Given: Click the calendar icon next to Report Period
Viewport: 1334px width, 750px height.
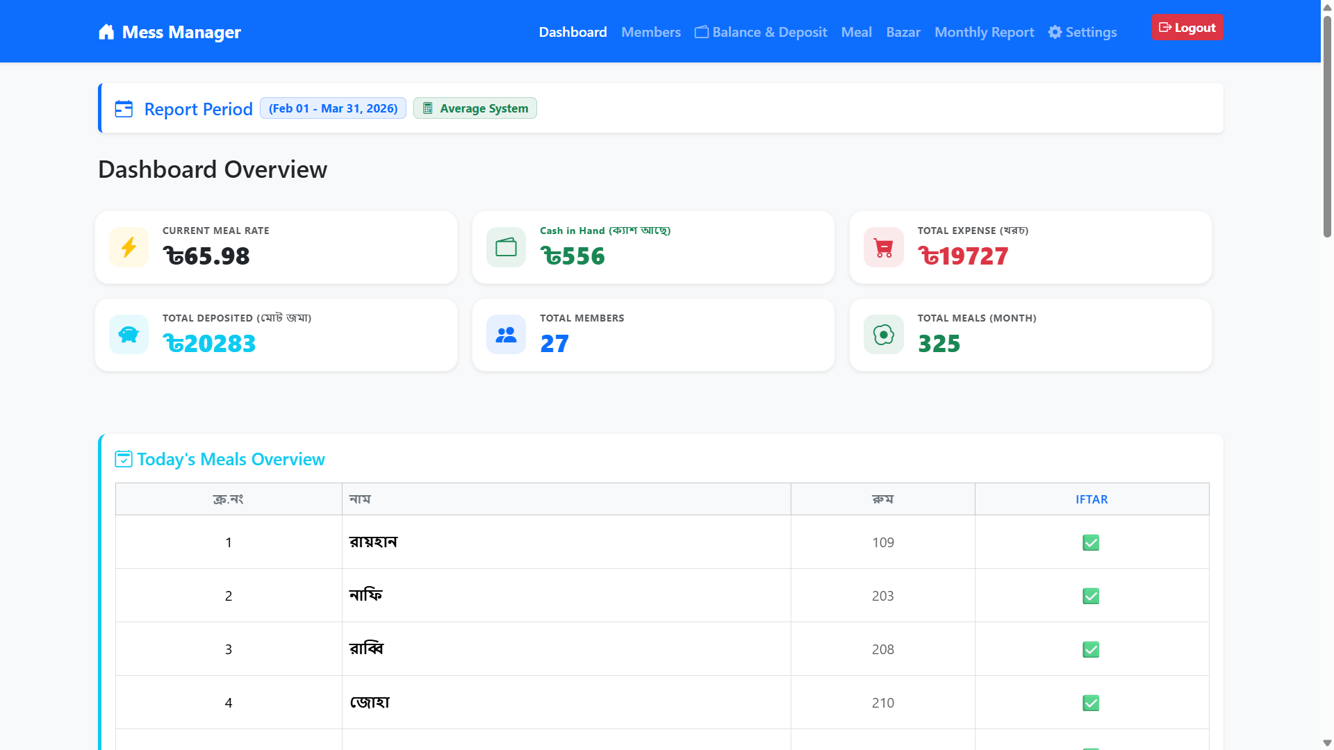Looking at the screenshot, I should (124, 109).
